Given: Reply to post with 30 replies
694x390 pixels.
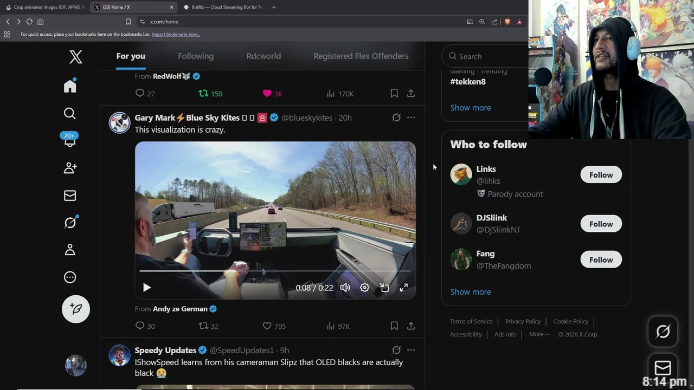Looking at the screenshot, I should coord(145,326).
